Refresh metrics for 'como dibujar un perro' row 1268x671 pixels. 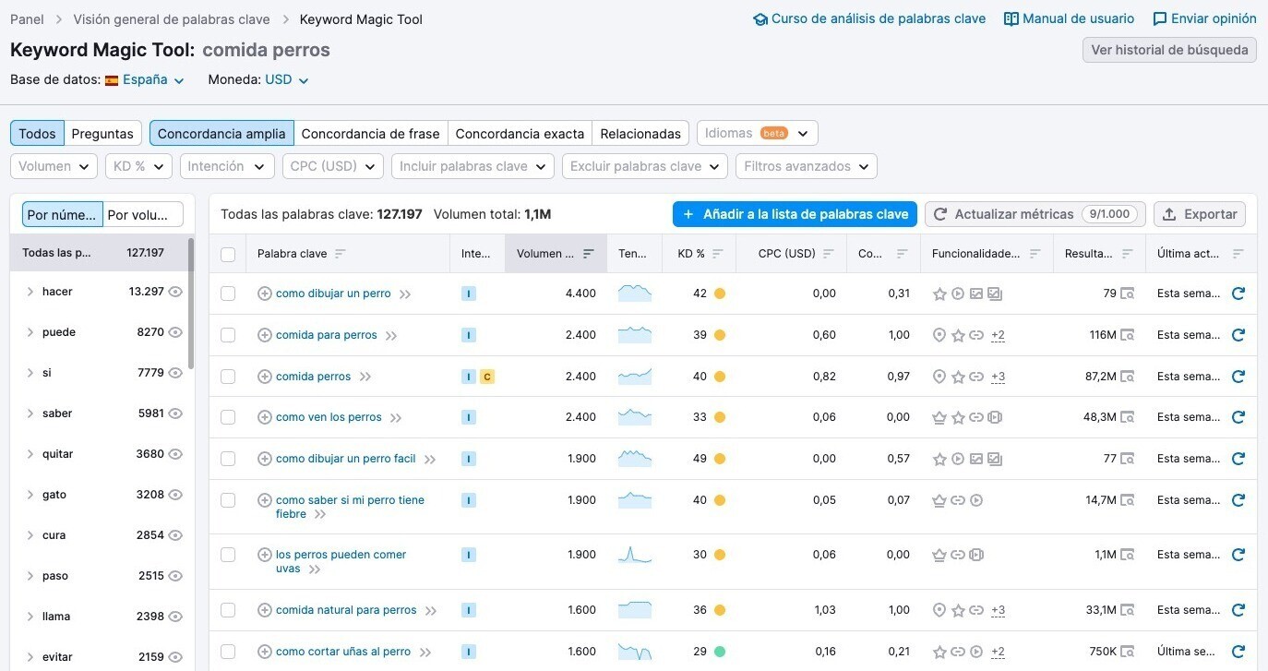tap(1238, 294)
